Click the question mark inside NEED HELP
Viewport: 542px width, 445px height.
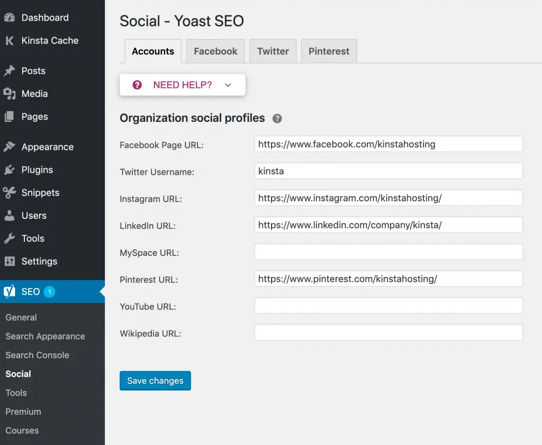coord(136,84)
